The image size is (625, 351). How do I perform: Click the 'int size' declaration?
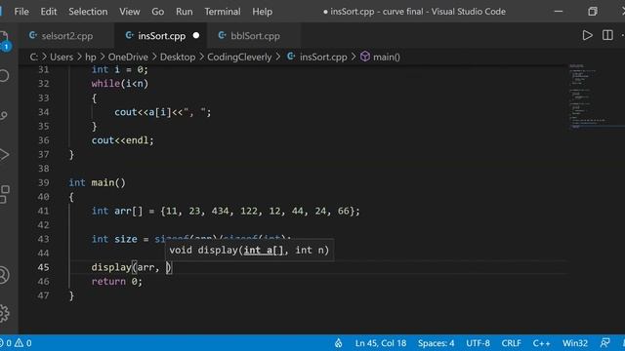point(114,239)
